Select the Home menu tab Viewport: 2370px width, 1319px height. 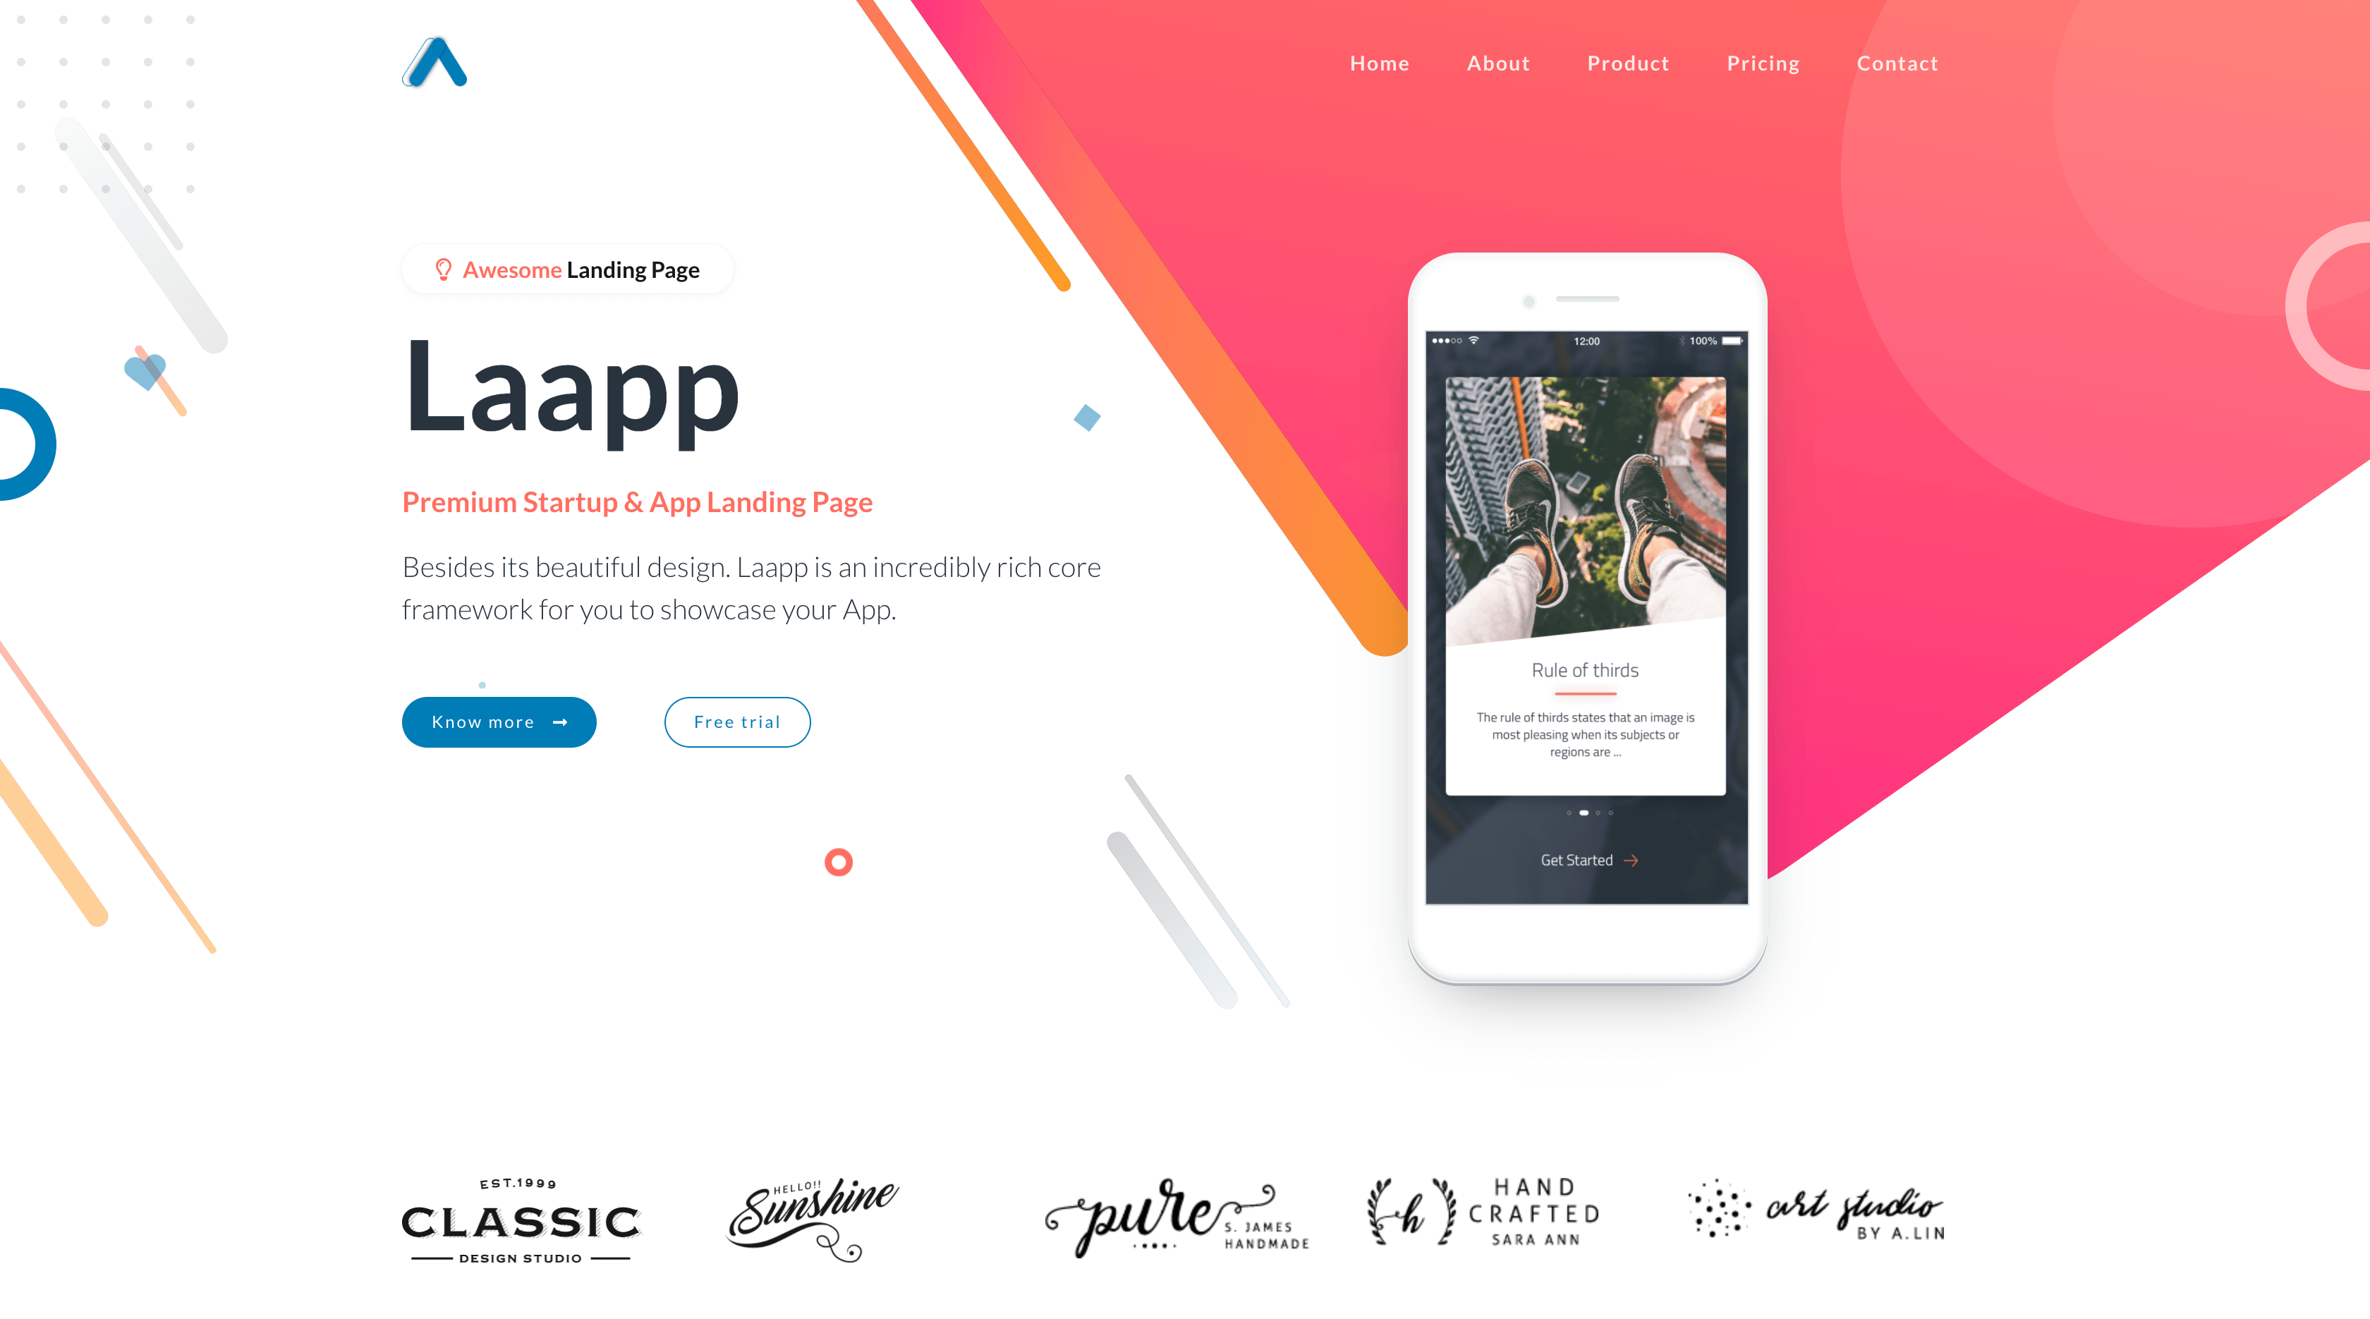click(x=1379, y=63)
